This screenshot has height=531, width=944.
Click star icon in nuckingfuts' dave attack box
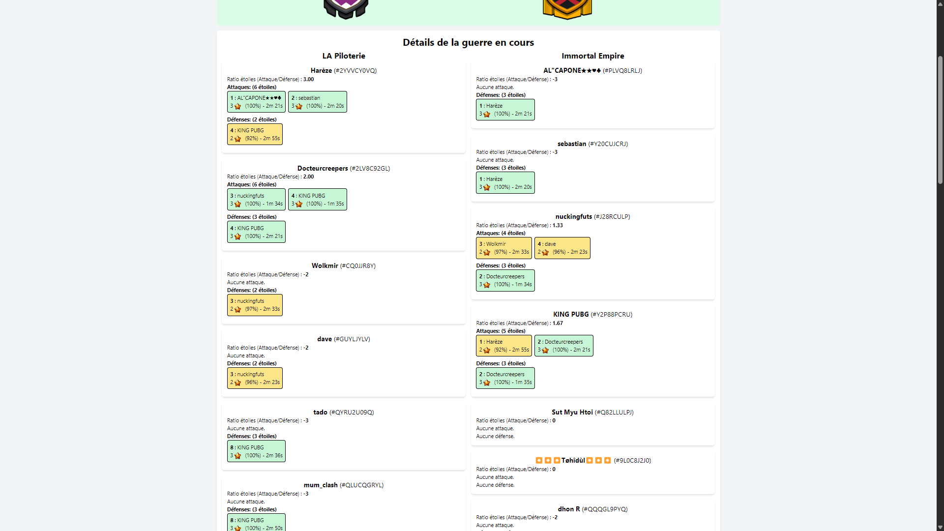(x=545, y=252)
